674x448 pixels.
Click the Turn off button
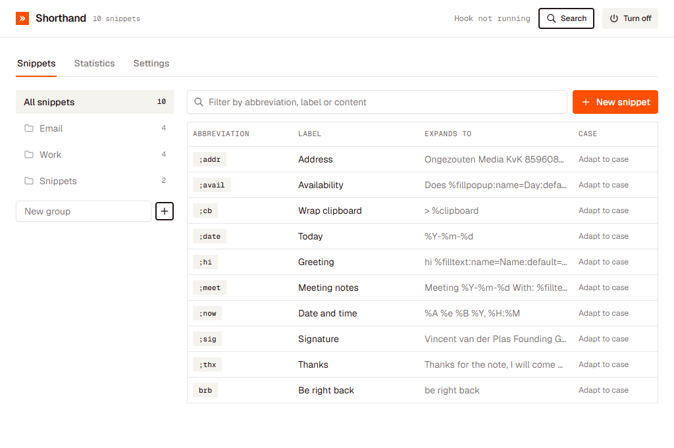tap(630, 18)
